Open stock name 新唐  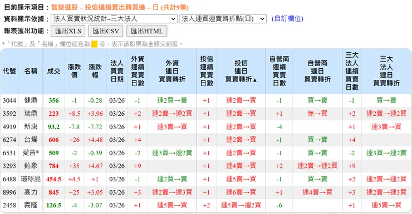coord(31,126)
